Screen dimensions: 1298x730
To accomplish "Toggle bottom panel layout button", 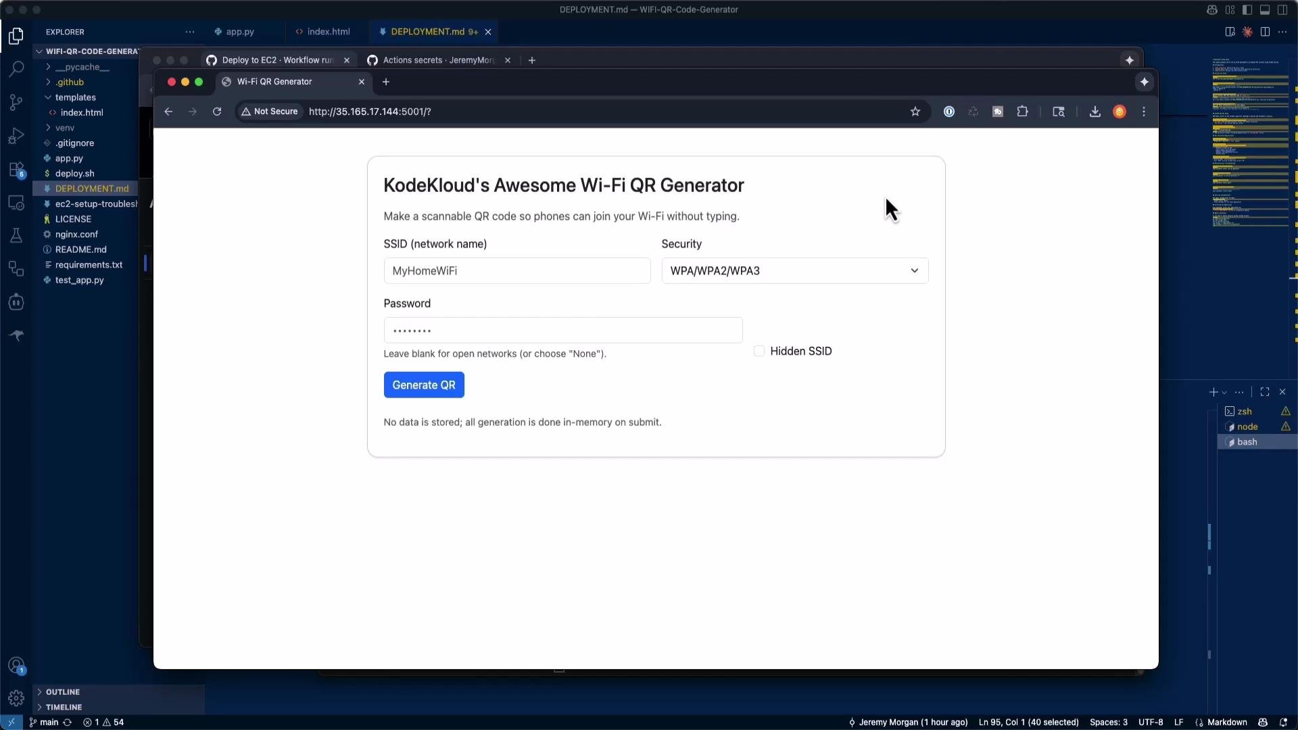I will tap(1265, 9).
